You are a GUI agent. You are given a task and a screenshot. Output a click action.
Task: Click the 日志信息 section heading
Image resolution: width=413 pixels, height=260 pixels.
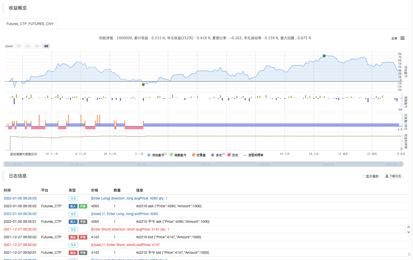pos(18,176)
